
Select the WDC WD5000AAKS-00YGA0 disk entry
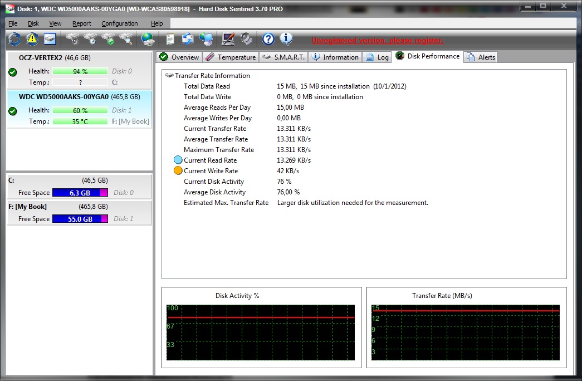pos(79,109)
